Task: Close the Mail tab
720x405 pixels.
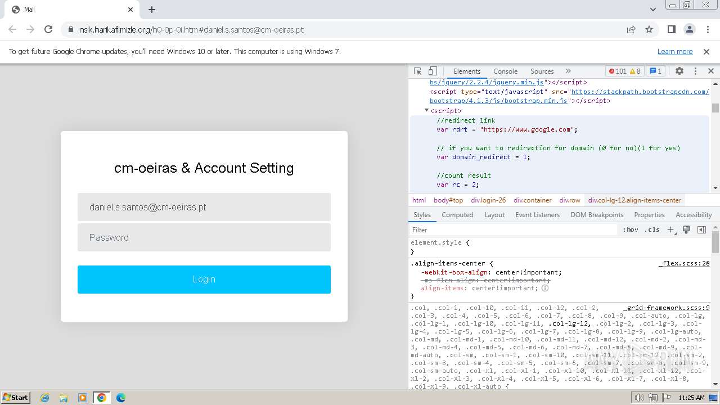Action: click(x=130, y=10)
